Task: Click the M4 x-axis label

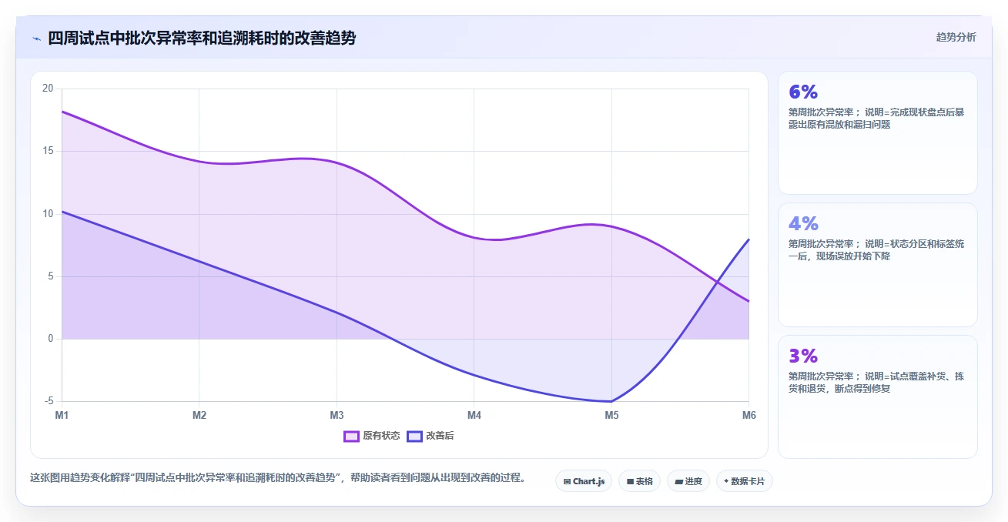Action: 474,415
